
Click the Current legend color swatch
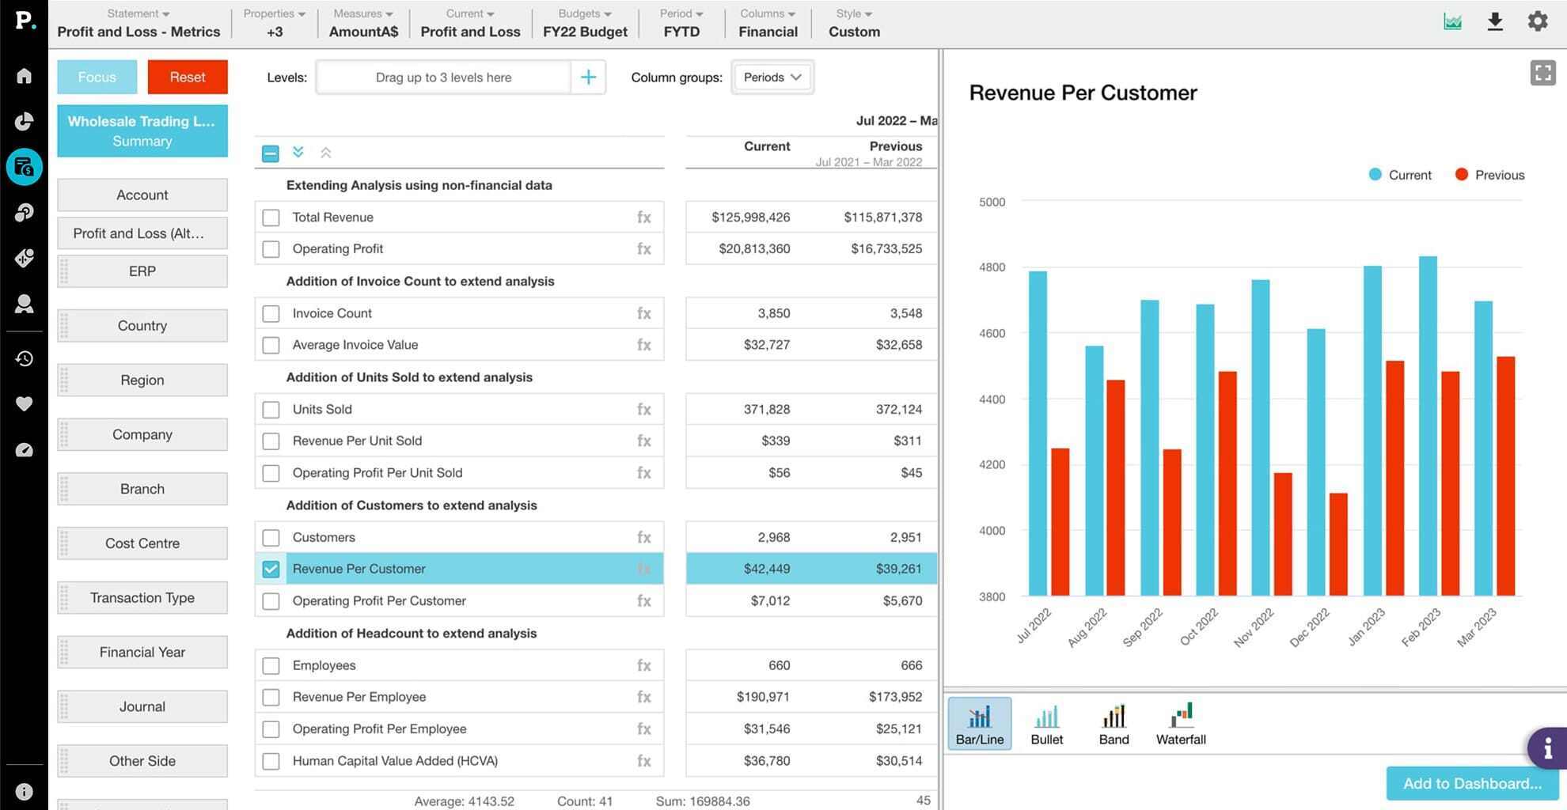[1375, 175]
